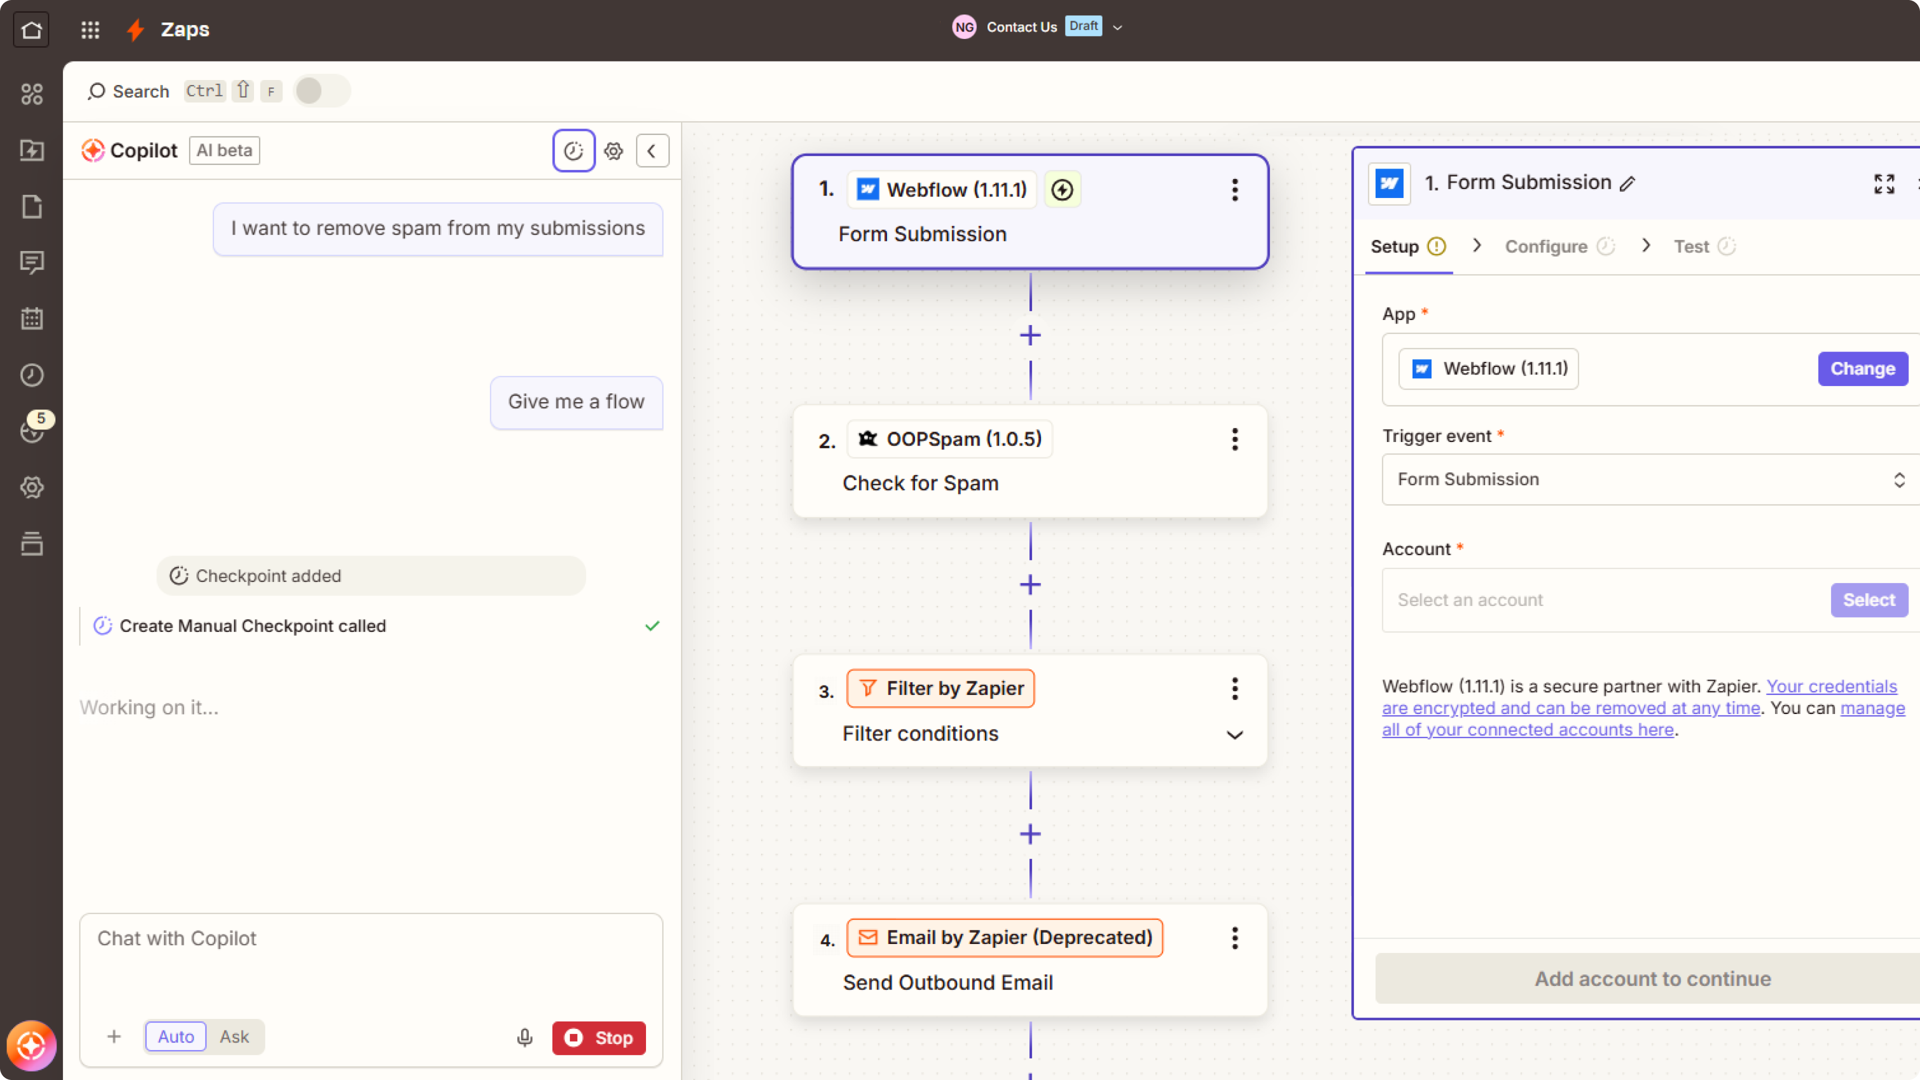Open the calendar icon in left sidebar

(32, 318)
